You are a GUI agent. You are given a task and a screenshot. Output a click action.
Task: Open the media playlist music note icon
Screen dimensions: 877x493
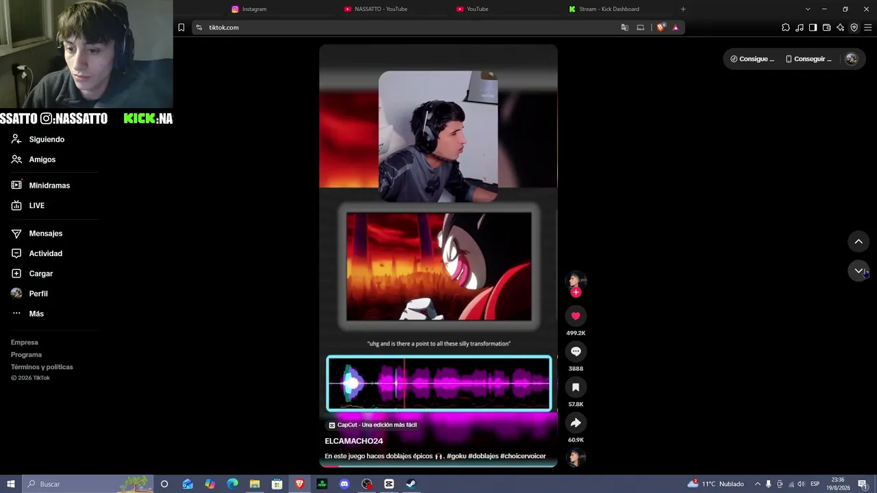800,27
